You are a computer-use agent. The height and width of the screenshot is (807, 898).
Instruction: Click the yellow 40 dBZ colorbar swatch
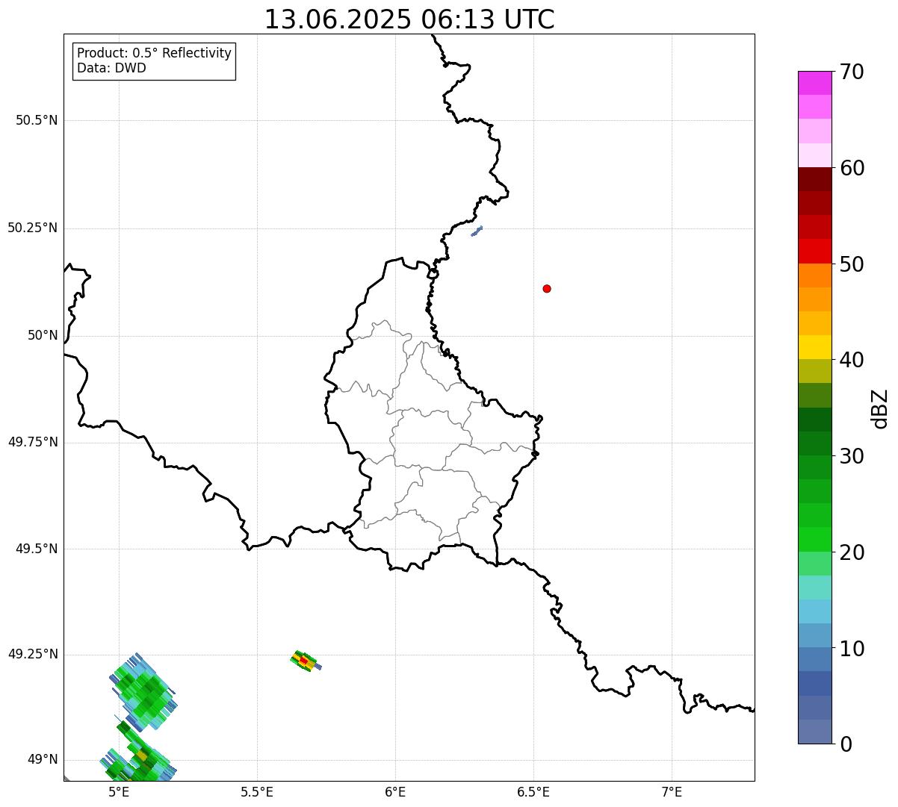[x=815, y=347]
